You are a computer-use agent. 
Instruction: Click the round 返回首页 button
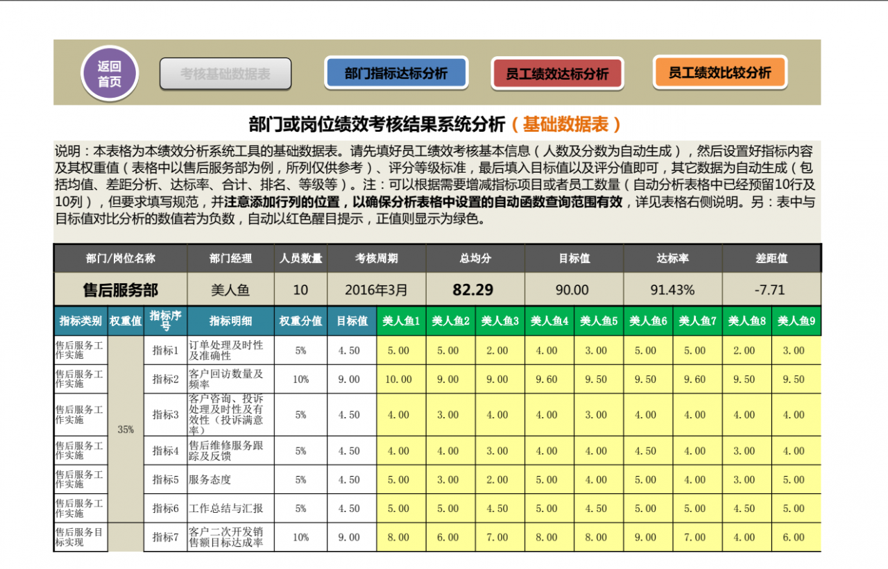pos(110,73)
